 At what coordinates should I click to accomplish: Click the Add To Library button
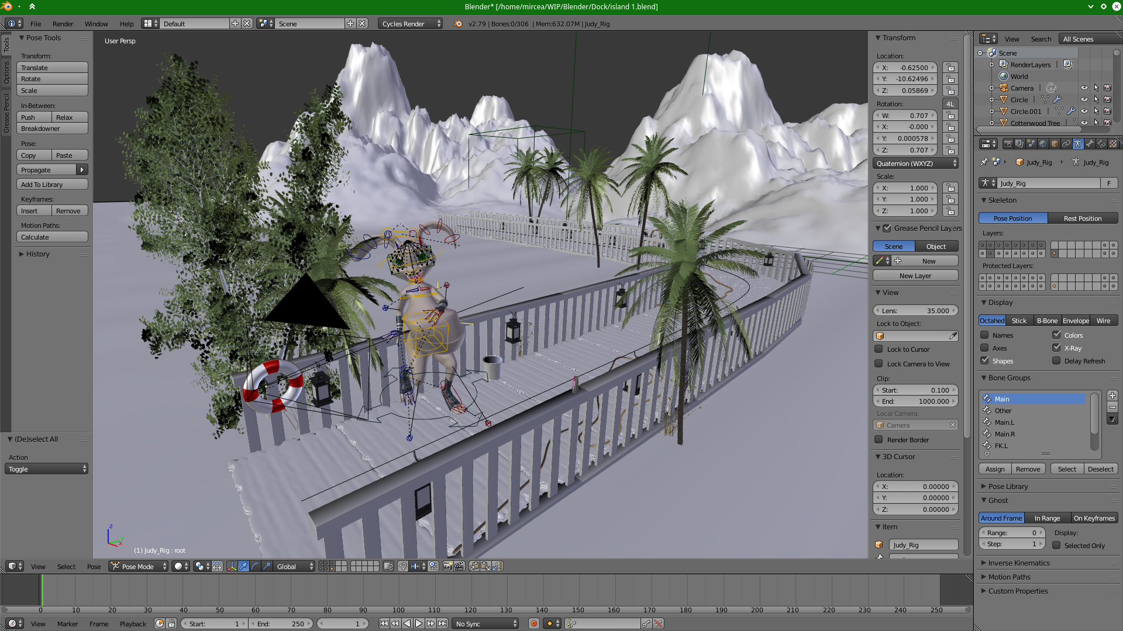(x=52, y=184)
